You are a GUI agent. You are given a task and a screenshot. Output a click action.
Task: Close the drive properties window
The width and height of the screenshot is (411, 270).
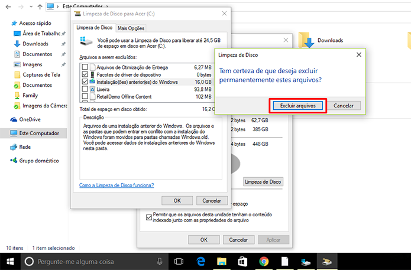[x=286, y=40]
